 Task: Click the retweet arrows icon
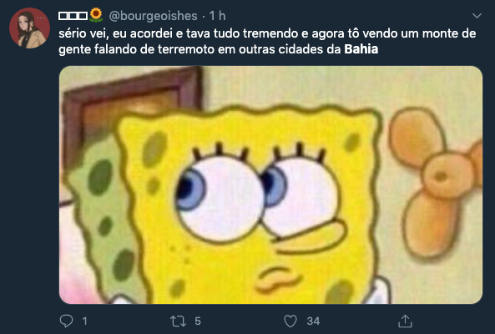tap(178, 321)
